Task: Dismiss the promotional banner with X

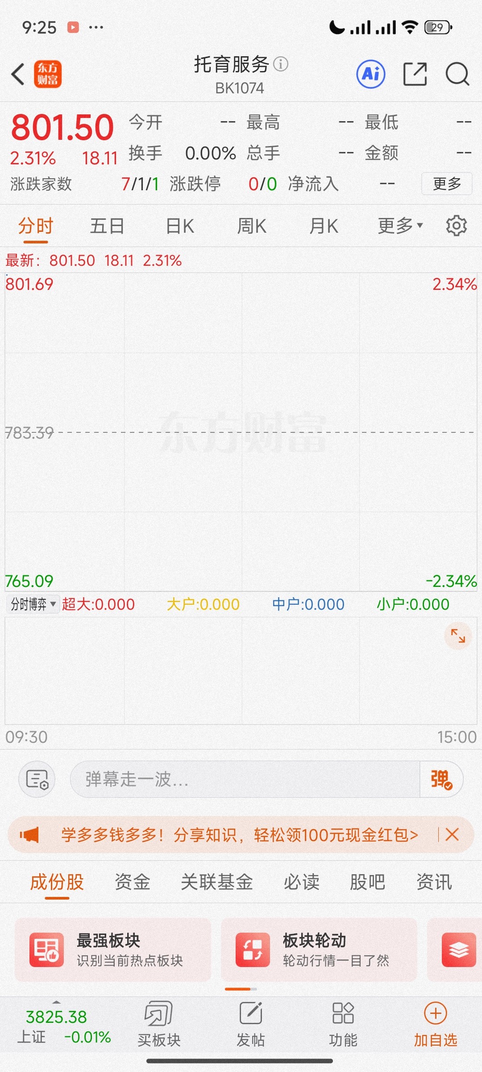Action: 452,834
